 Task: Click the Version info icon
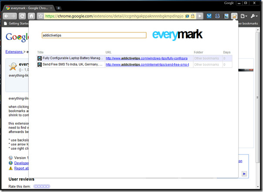10,158
